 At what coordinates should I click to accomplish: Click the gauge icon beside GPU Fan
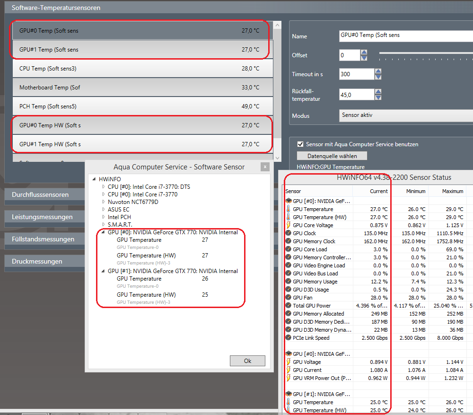tap(289, 298)
